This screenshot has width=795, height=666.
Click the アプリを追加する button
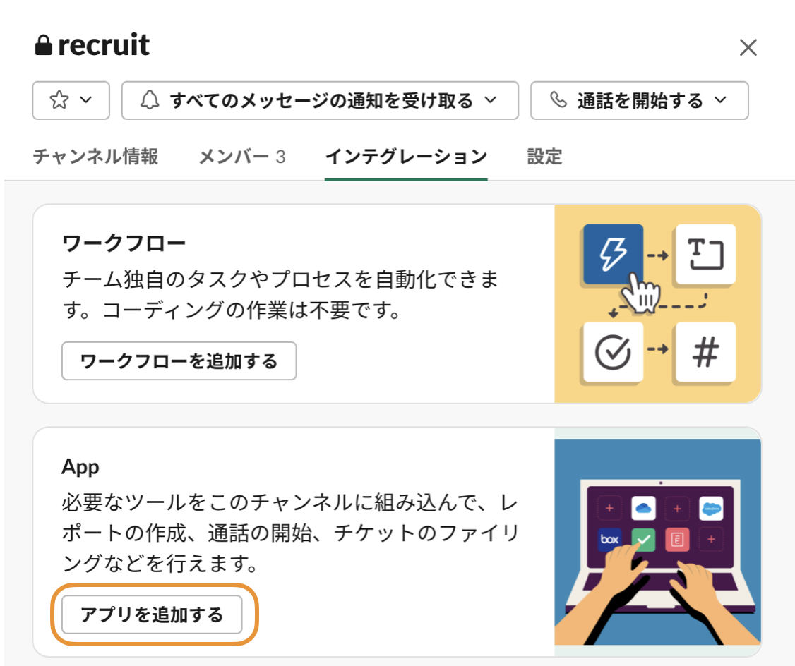coord(152,614)
